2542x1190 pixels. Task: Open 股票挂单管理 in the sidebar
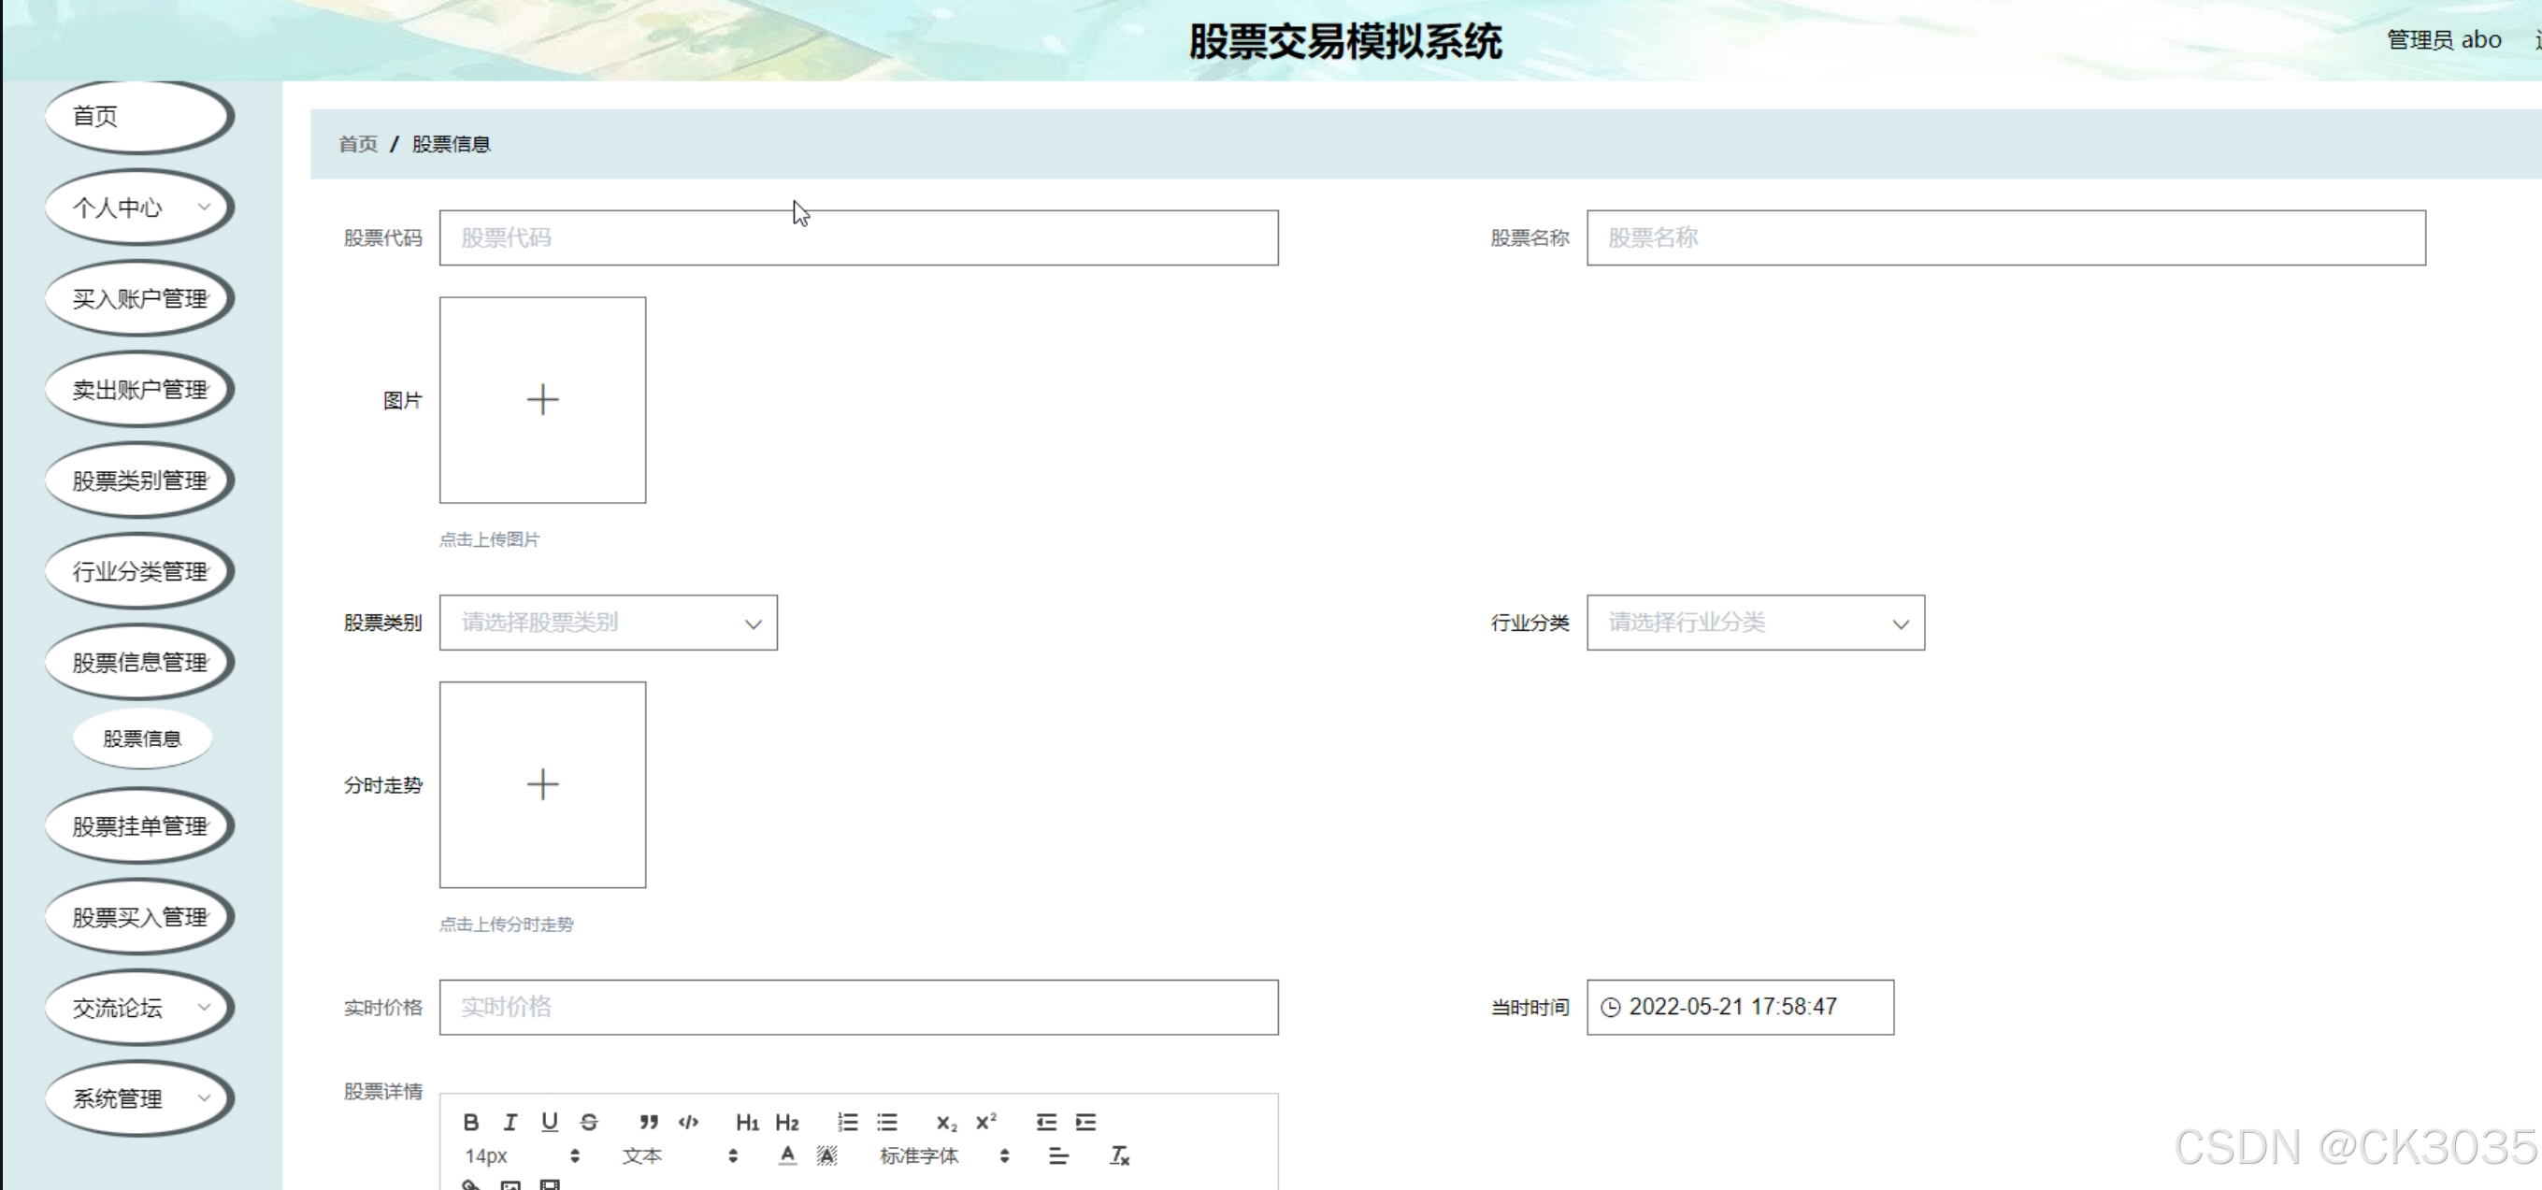[x=139, y=826]
